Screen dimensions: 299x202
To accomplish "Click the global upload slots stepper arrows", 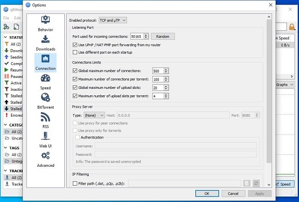I will coord(166,88).
